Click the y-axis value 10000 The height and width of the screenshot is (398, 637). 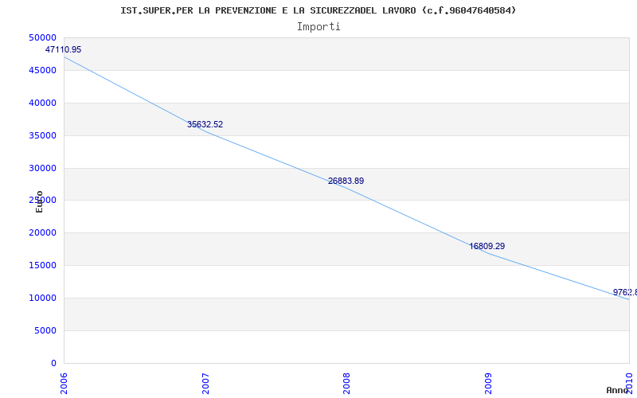point(42,298)
